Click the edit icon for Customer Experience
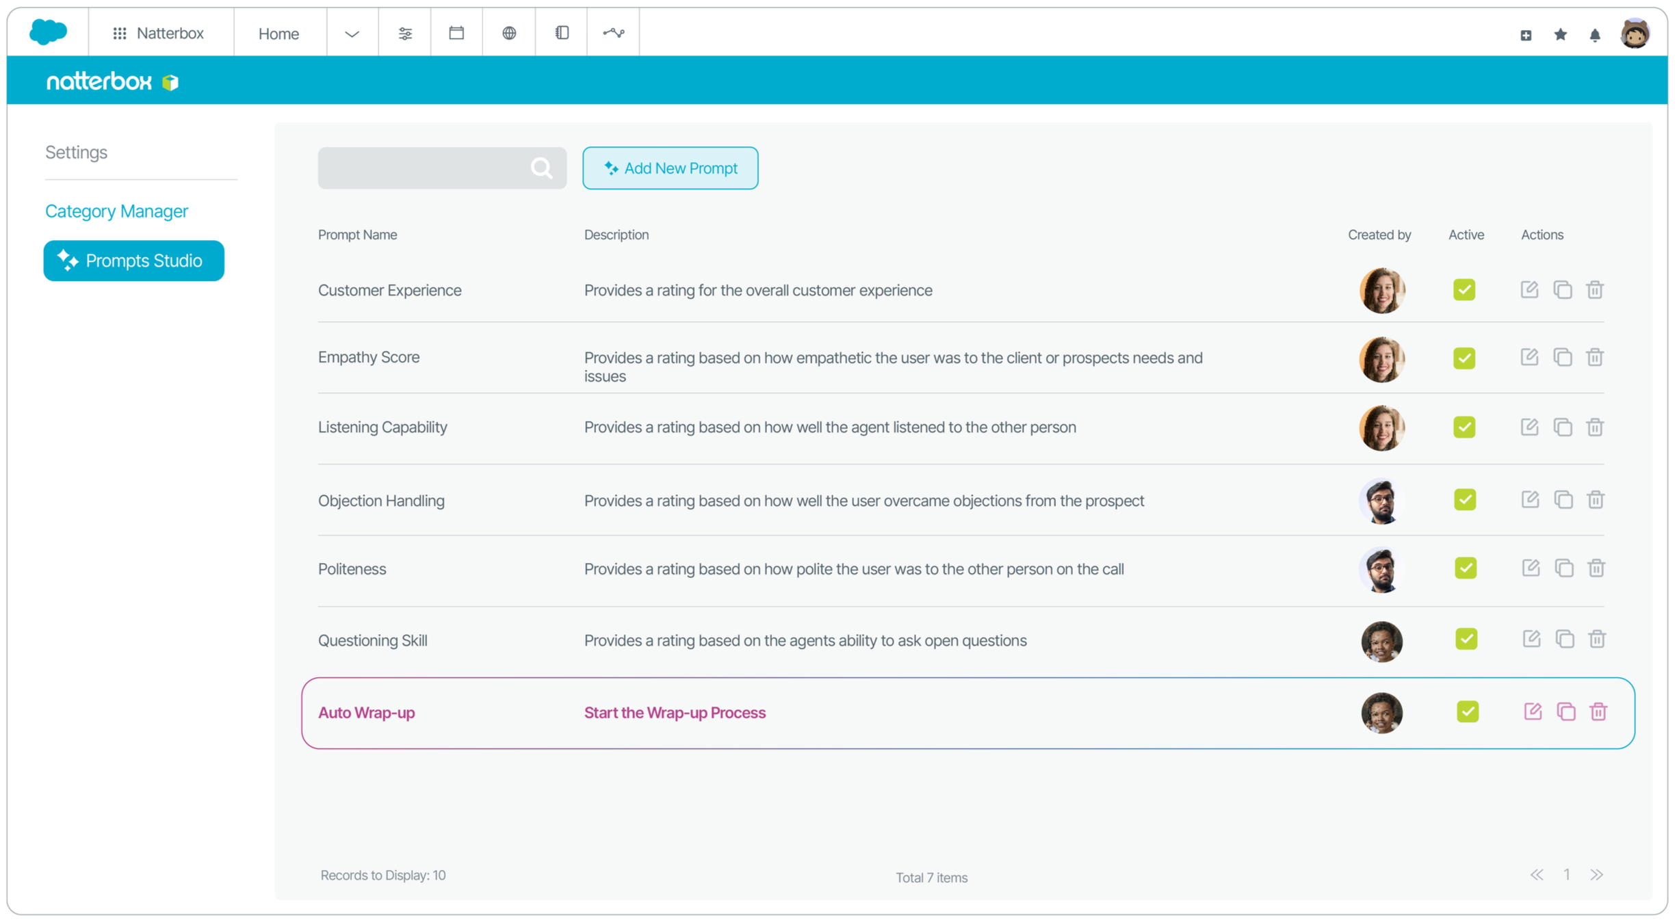The width and height of the screenshot is (1677, 922). (x=1529, y=289)
